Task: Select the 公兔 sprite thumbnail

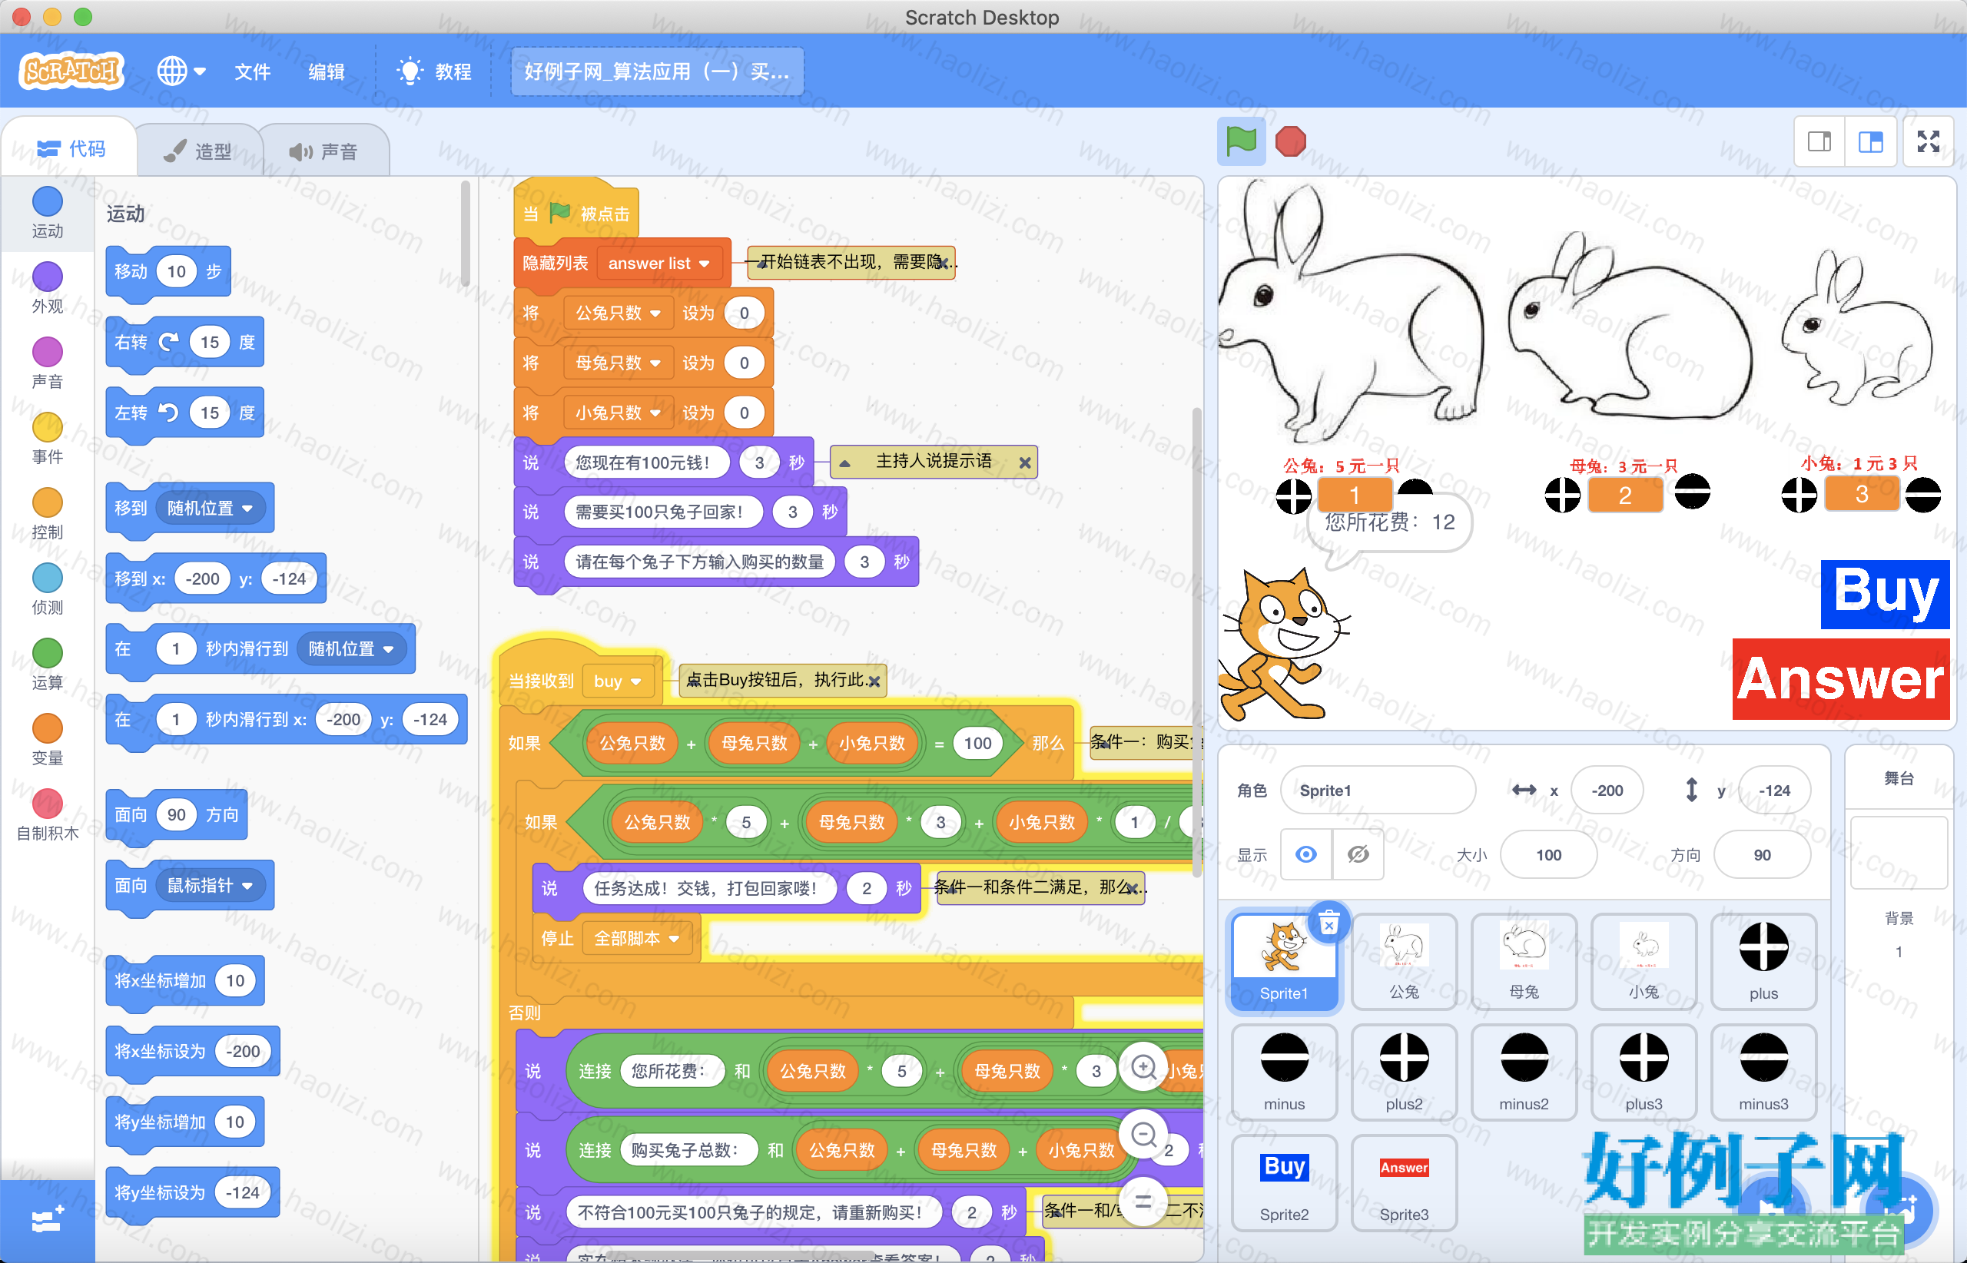Action: [x=1404, y=962]
